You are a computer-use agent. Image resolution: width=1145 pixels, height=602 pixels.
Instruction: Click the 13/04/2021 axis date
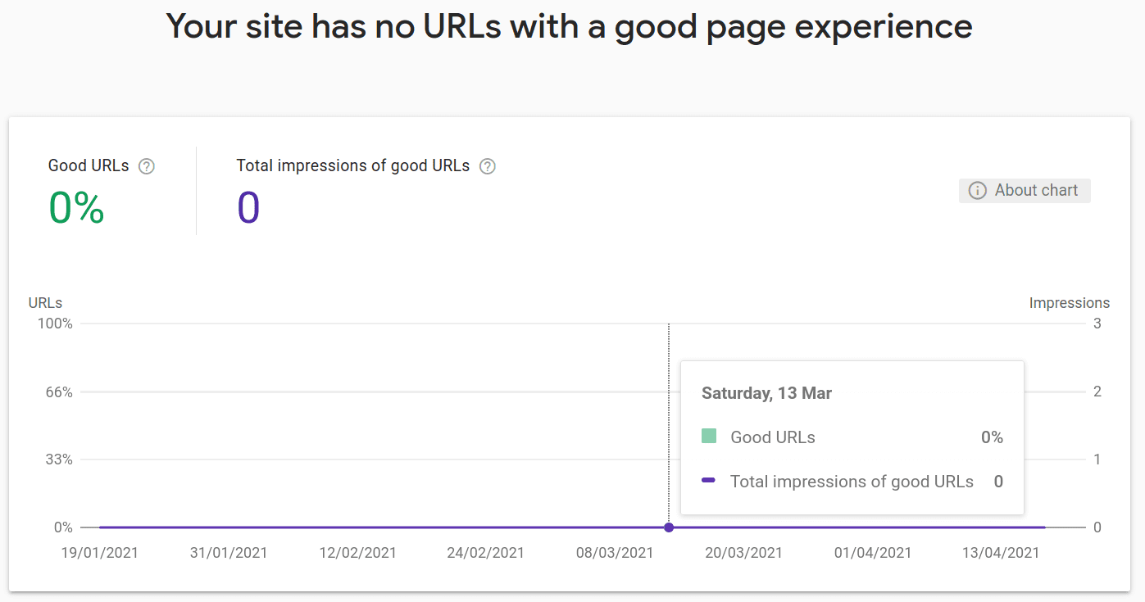click(1001, 553)
